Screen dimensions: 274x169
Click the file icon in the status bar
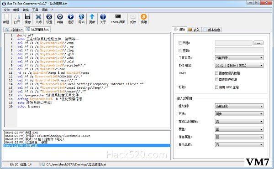point(42,164)
